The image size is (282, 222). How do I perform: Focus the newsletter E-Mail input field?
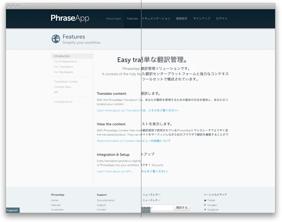[x=158, y=208]
